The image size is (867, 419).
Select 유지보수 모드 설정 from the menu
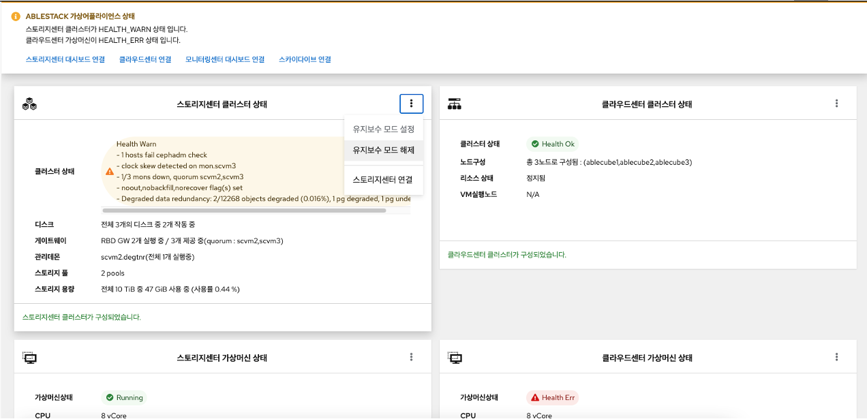383,129
